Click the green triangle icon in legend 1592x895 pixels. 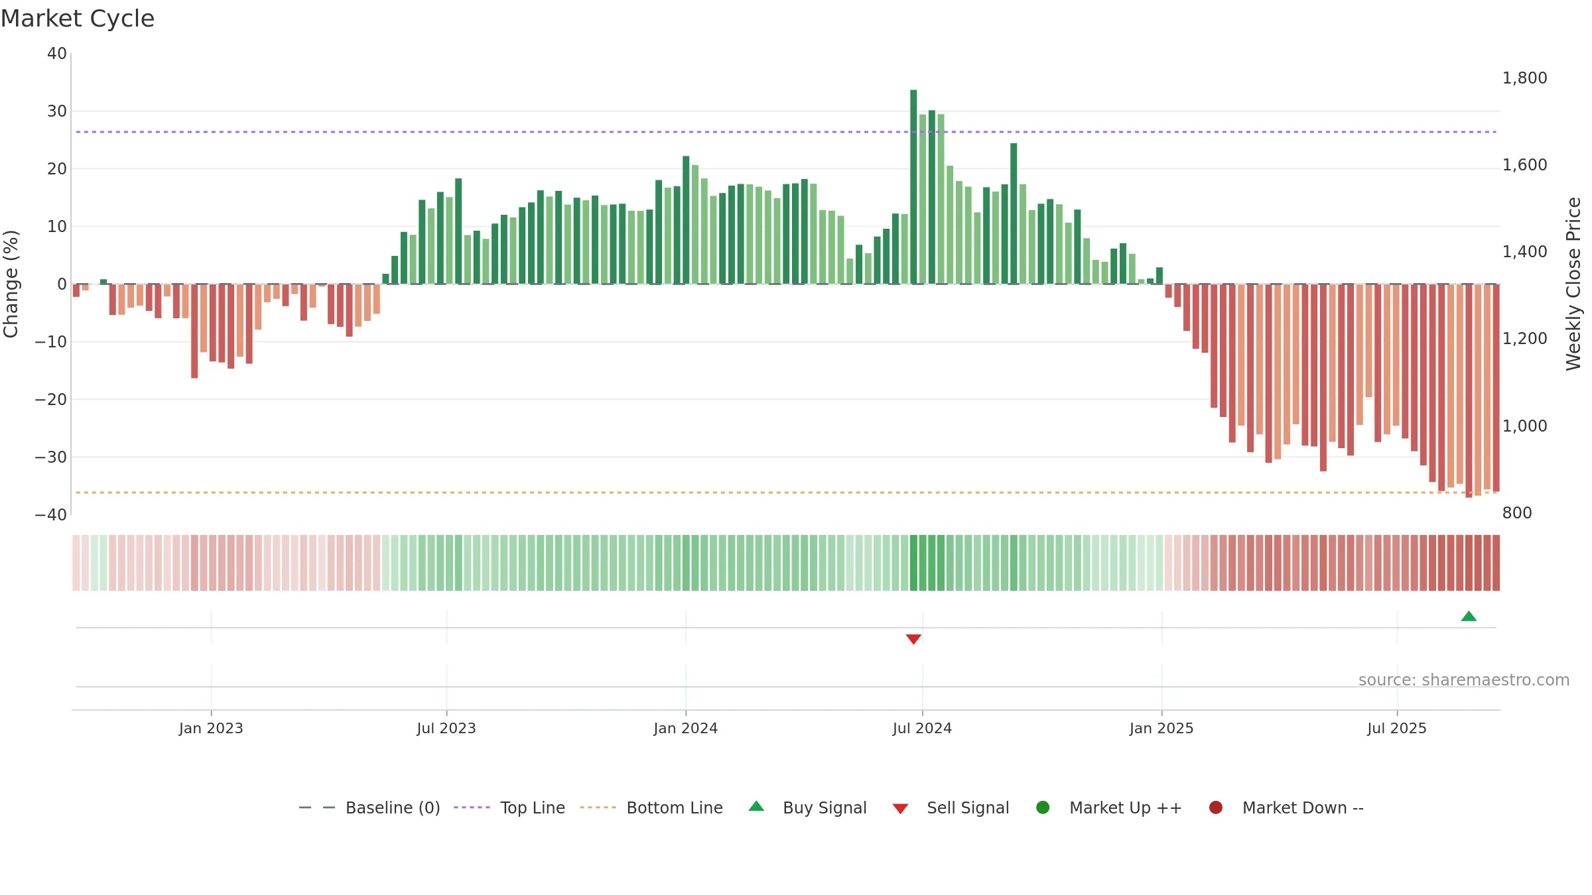756,806
